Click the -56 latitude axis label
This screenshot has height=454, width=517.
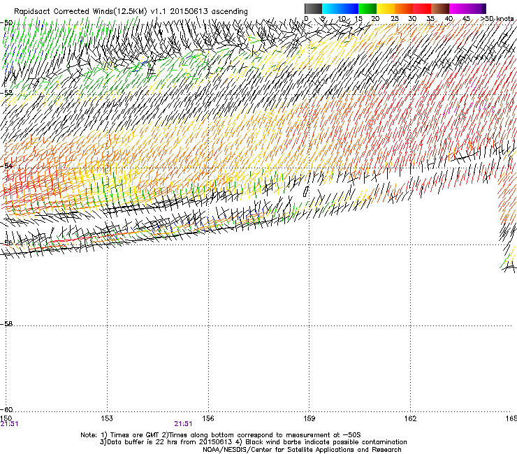[6, 242]
